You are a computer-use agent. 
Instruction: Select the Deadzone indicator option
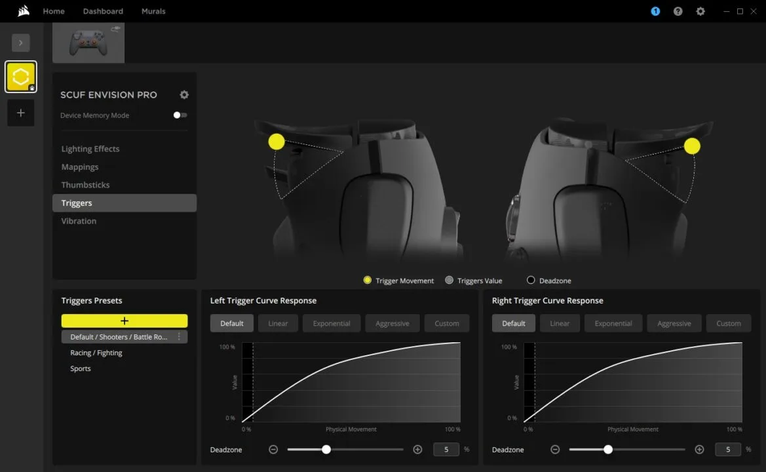(531, 281)
